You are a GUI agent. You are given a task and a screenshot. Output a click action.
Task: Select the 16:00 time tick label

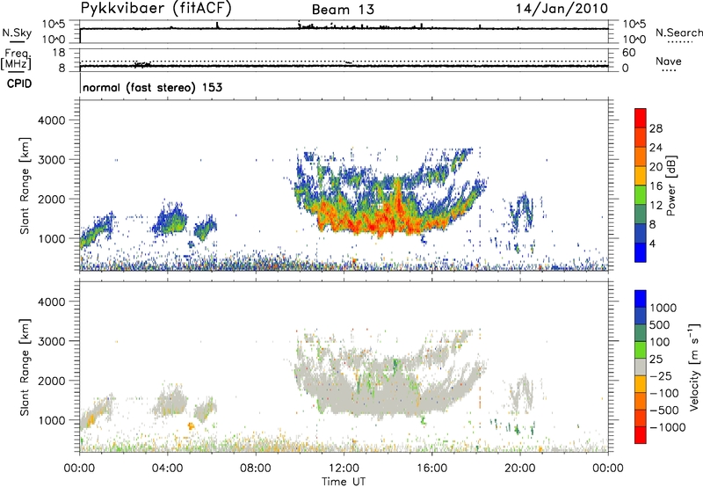(431, 469)
